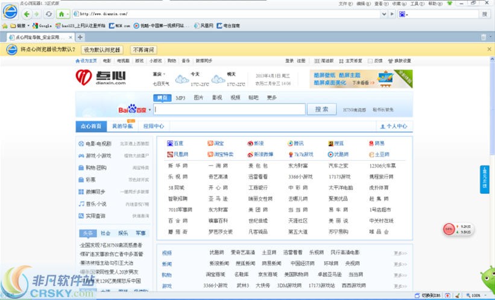Open the 查看 menu

[382, 4]
